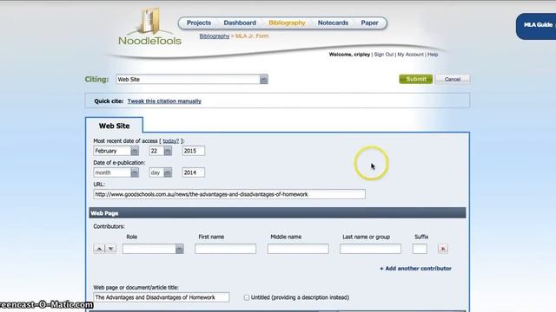Open the e-publication month dropdown
The image size is (556, 312).
coord(116,172)
